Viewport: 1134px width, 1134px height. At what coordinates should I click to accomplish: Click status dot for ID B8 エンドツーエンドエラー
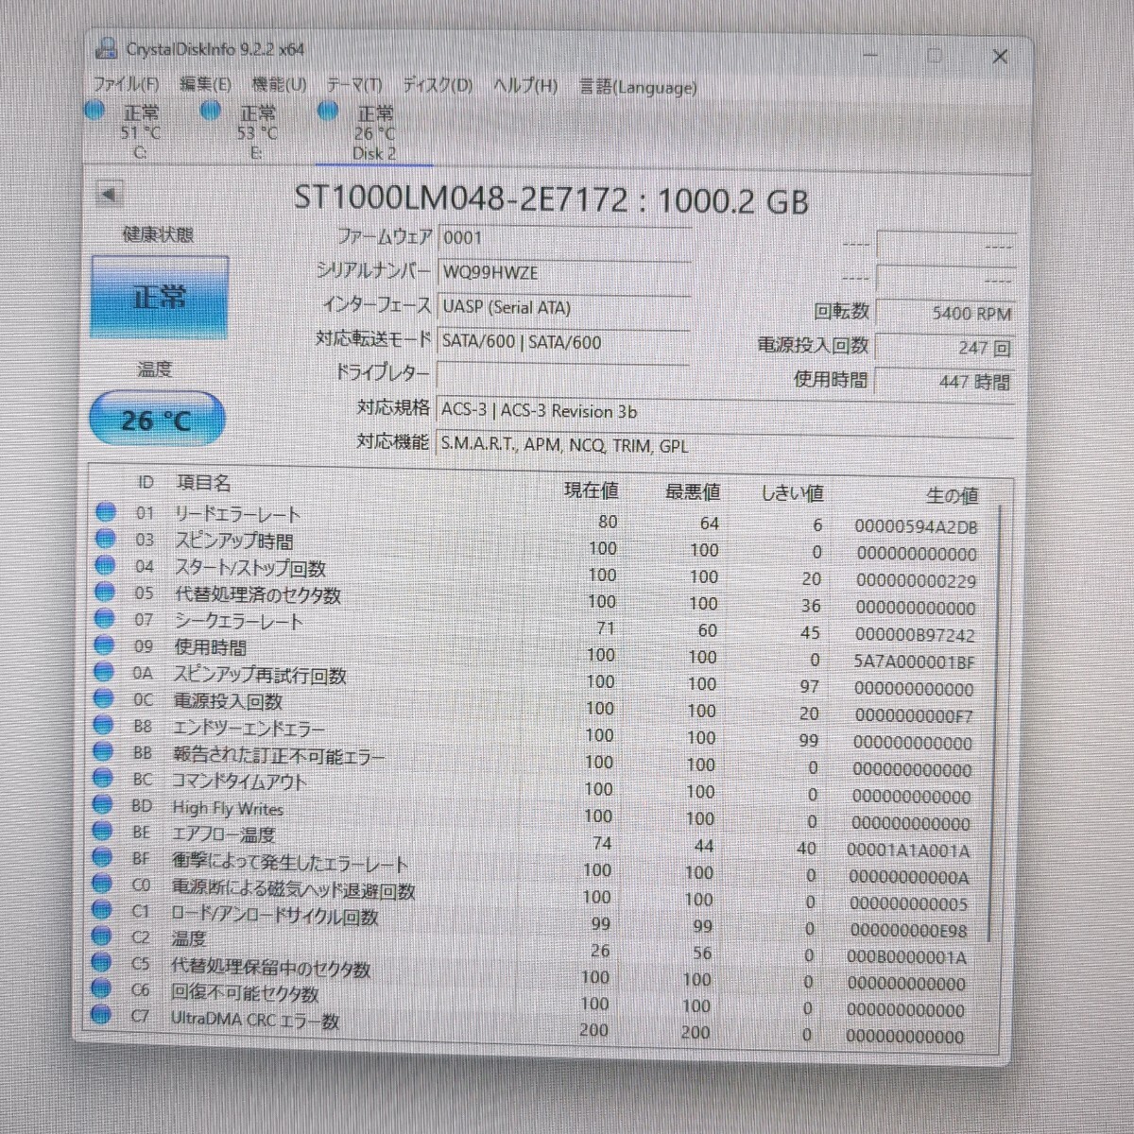104,725
